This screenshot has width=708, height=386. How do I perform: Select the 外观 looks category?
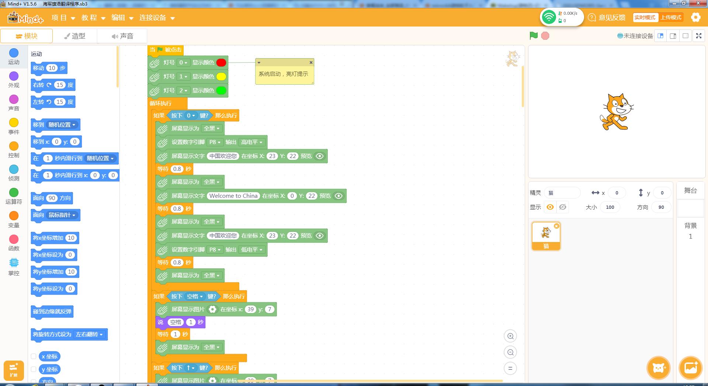[14, 80]
